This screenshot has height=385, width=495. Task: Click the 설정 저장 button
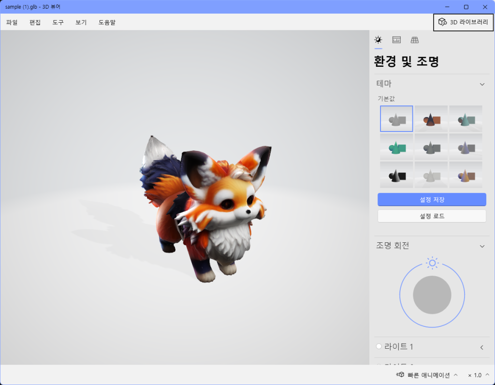pos(432,200)
